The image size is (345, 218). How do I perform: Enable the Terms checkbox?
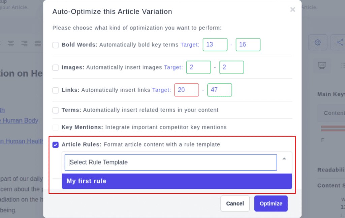[x=56, y=110]
